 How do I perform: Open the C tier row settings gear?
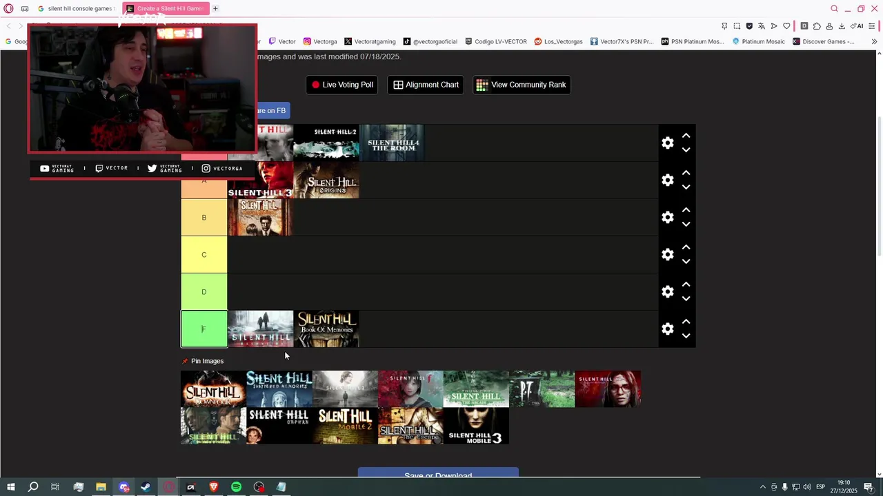(667, 254)
